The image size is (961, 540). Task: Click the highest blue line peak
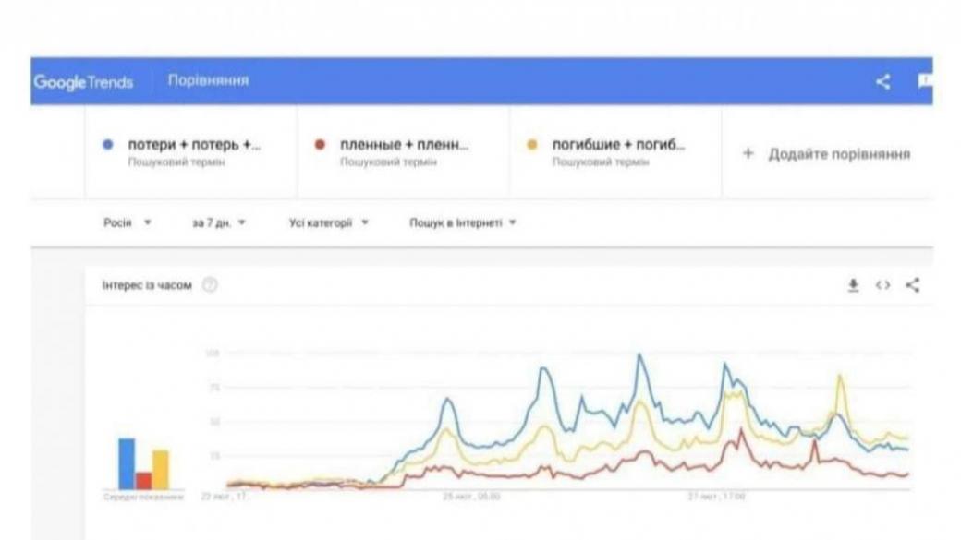coord(639,354)
